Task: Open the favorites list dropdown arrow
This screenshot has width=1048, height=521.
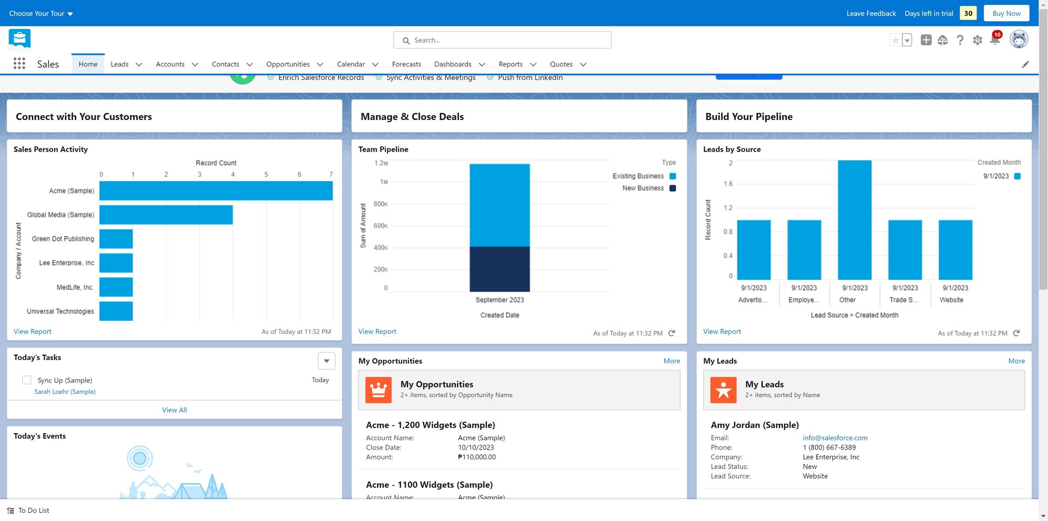Action: [907, 40]
